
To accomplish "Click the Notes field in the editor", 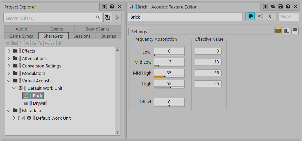I will [x=288, y=17].
